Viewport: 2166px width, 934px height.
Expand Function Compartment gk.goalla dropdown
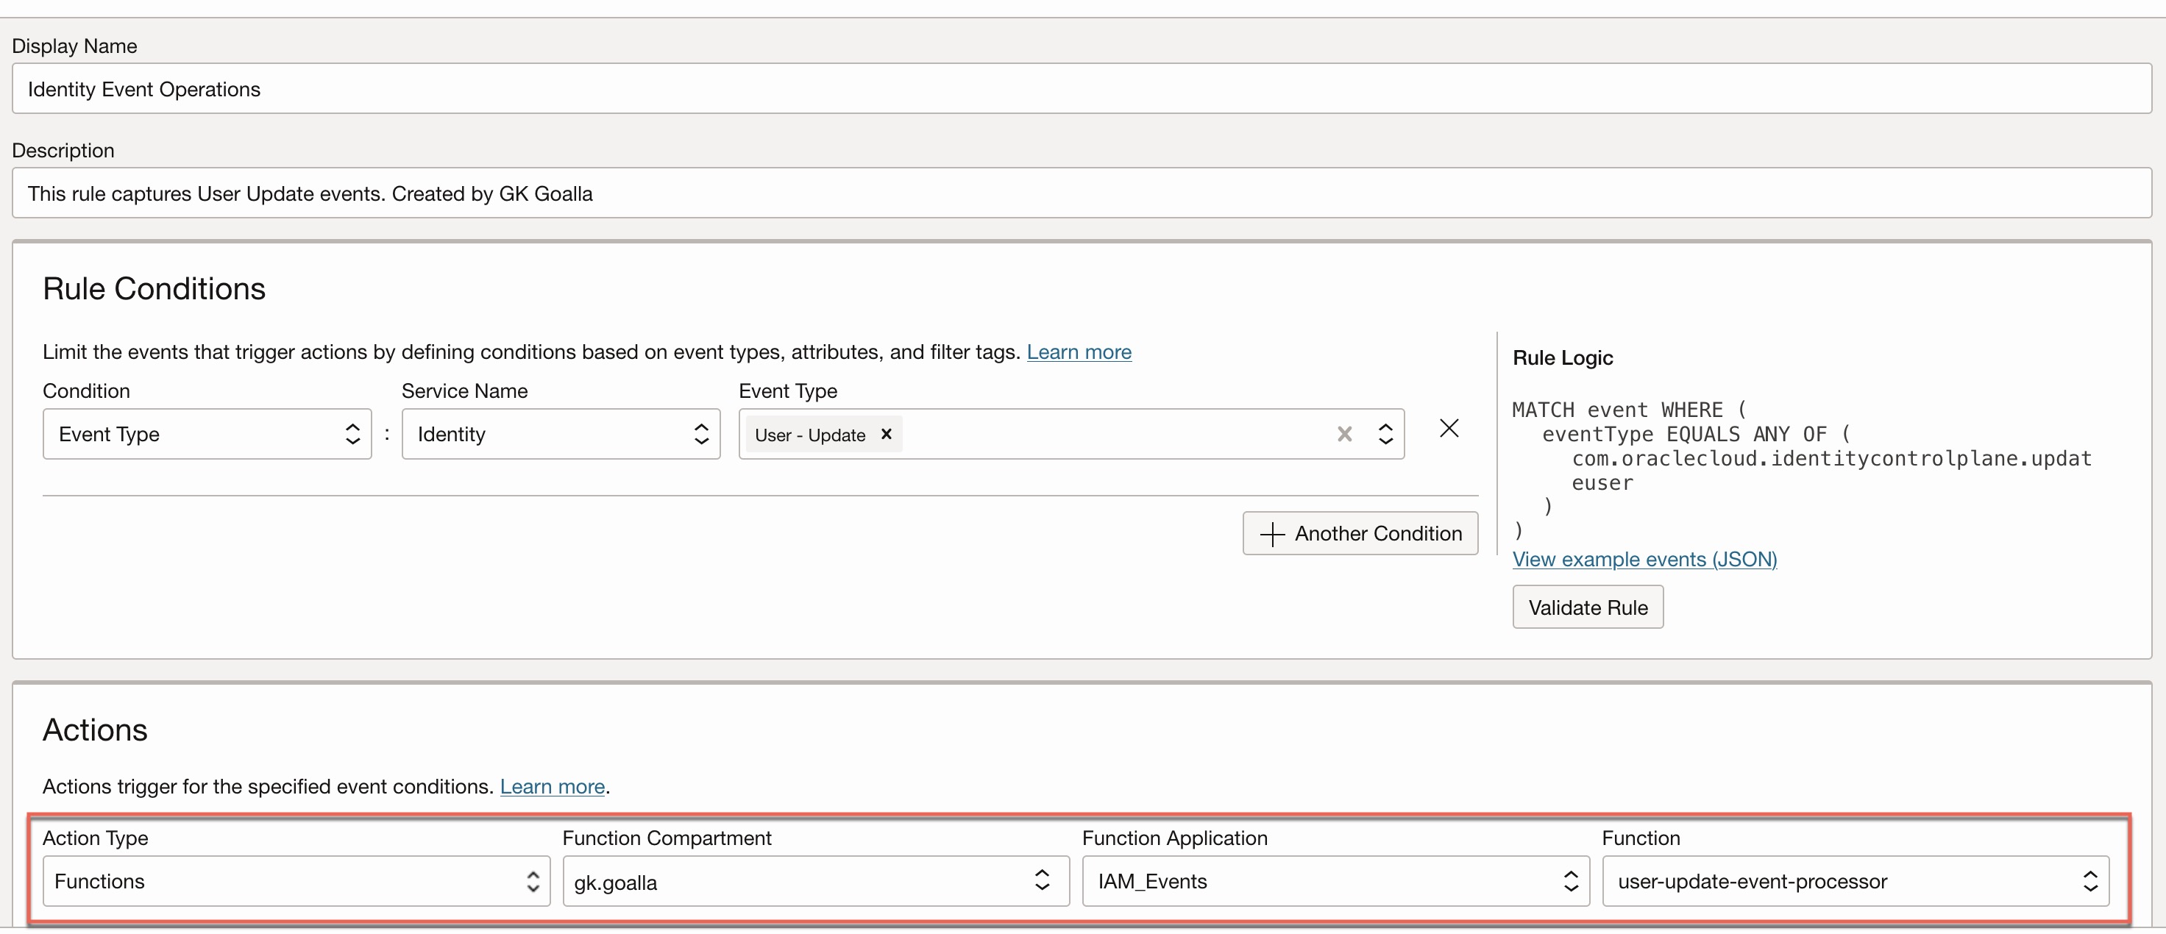tap(814, 881)
